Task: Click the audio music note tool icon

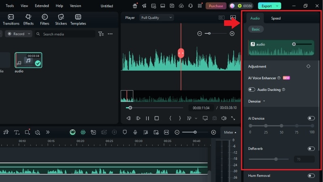Action: click(x=6, y=132)
